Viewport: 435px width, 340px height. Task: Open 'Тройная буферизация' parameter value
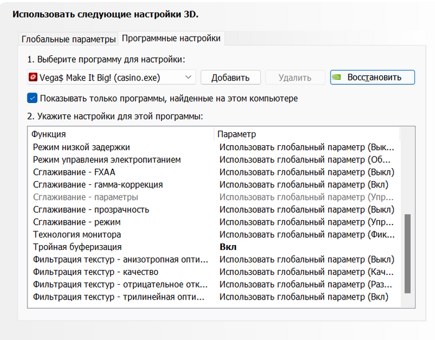tap(306, 247)
